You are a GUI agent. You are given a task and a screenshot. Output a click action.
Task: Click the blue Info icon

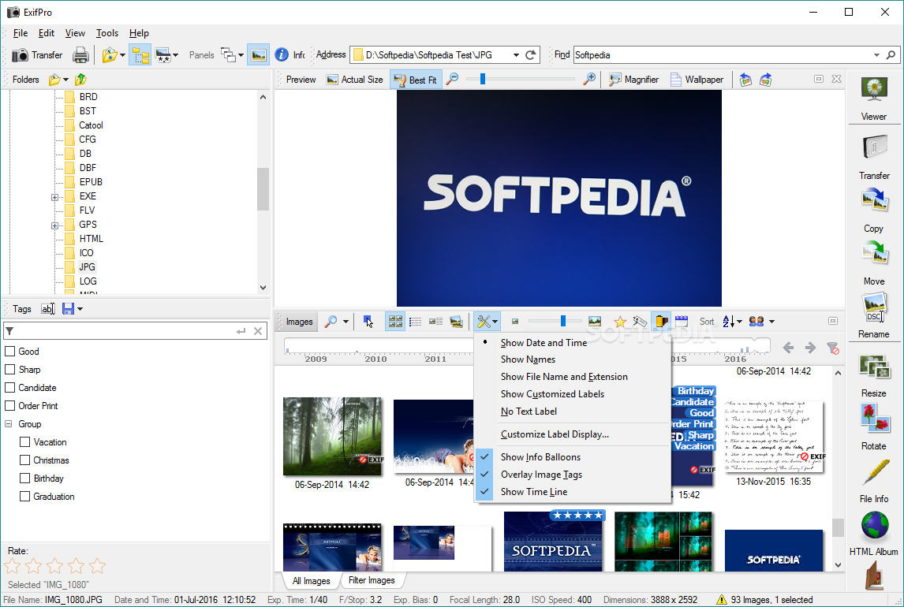pos(282,54)
